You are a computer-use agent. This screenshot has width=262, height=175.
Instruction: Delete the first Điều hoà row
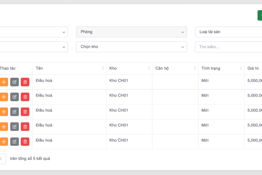tap(25, 82)
